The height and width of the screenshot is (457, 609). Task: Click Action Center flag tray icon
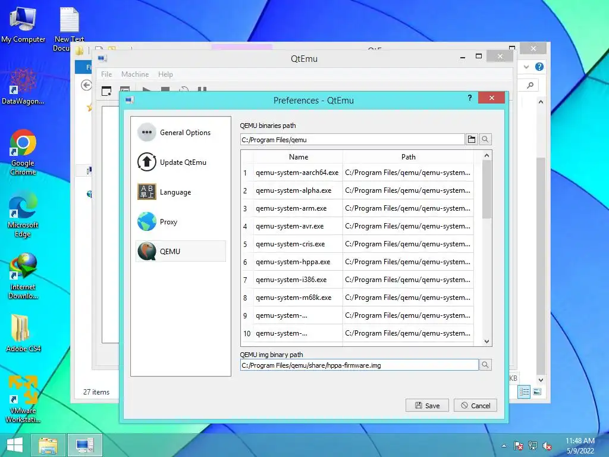pos(518,446)
